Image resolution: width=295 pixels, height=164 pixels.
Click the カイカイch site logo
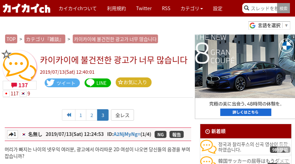26,8
